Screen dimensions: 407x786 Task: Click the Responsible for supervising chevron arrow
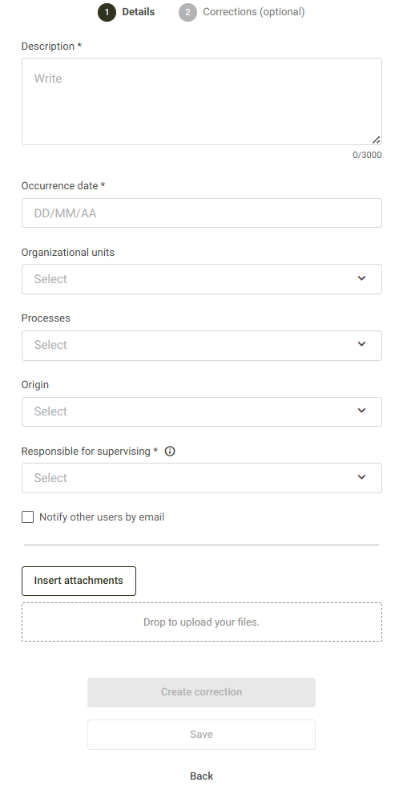pyautogui.click(x=361, y=477)
